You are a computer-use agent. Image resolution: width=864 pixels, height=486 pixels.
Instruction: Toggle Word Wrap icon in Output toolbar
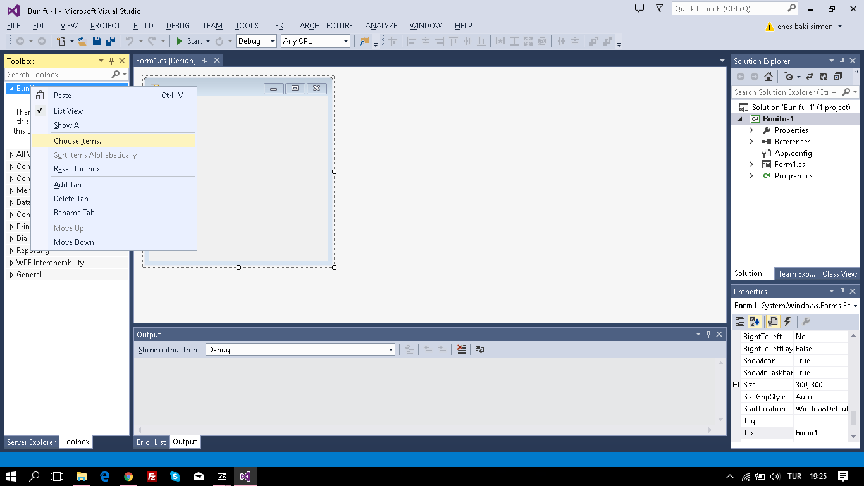(480, 349)
